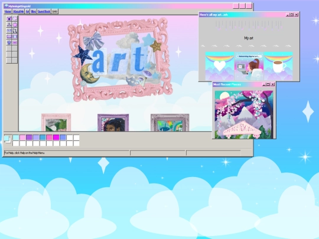Pick the lavender palette swatch
Viewport: 319px width, 239px height.
click(36, 137)
